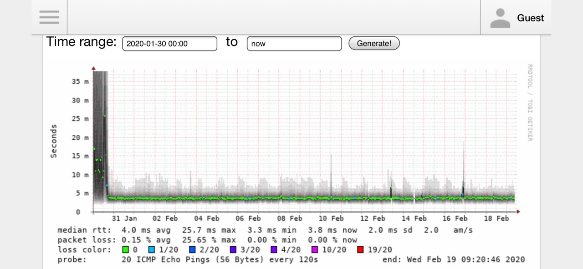
Task: Click the 4/20 loss color swatch
Action: (x=273, y=249)
